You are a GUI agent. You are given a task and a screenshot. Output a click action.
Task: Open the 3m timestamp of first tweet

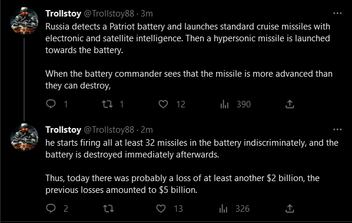pyautogui.click(x=147, y=14)
